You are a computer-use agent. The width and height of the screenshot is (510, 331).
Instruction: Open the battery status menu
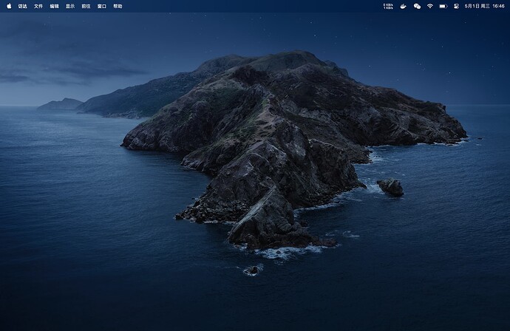(x=443, y=6)
